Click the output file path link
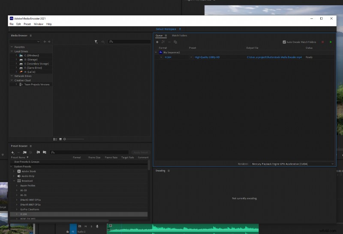Image resolution: width=343 pixels, height=234 pixels. (x=274, y=57)
